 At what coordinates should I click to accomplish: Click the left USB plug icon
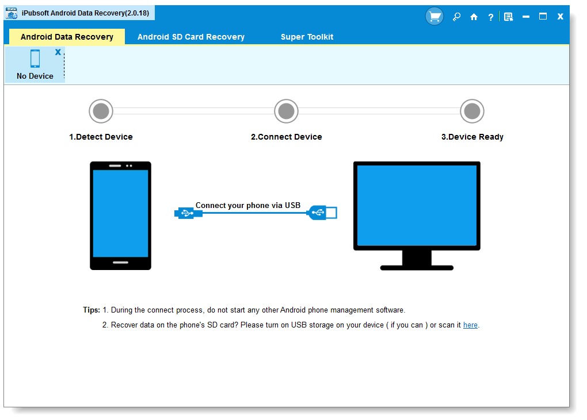pos(188,213)
